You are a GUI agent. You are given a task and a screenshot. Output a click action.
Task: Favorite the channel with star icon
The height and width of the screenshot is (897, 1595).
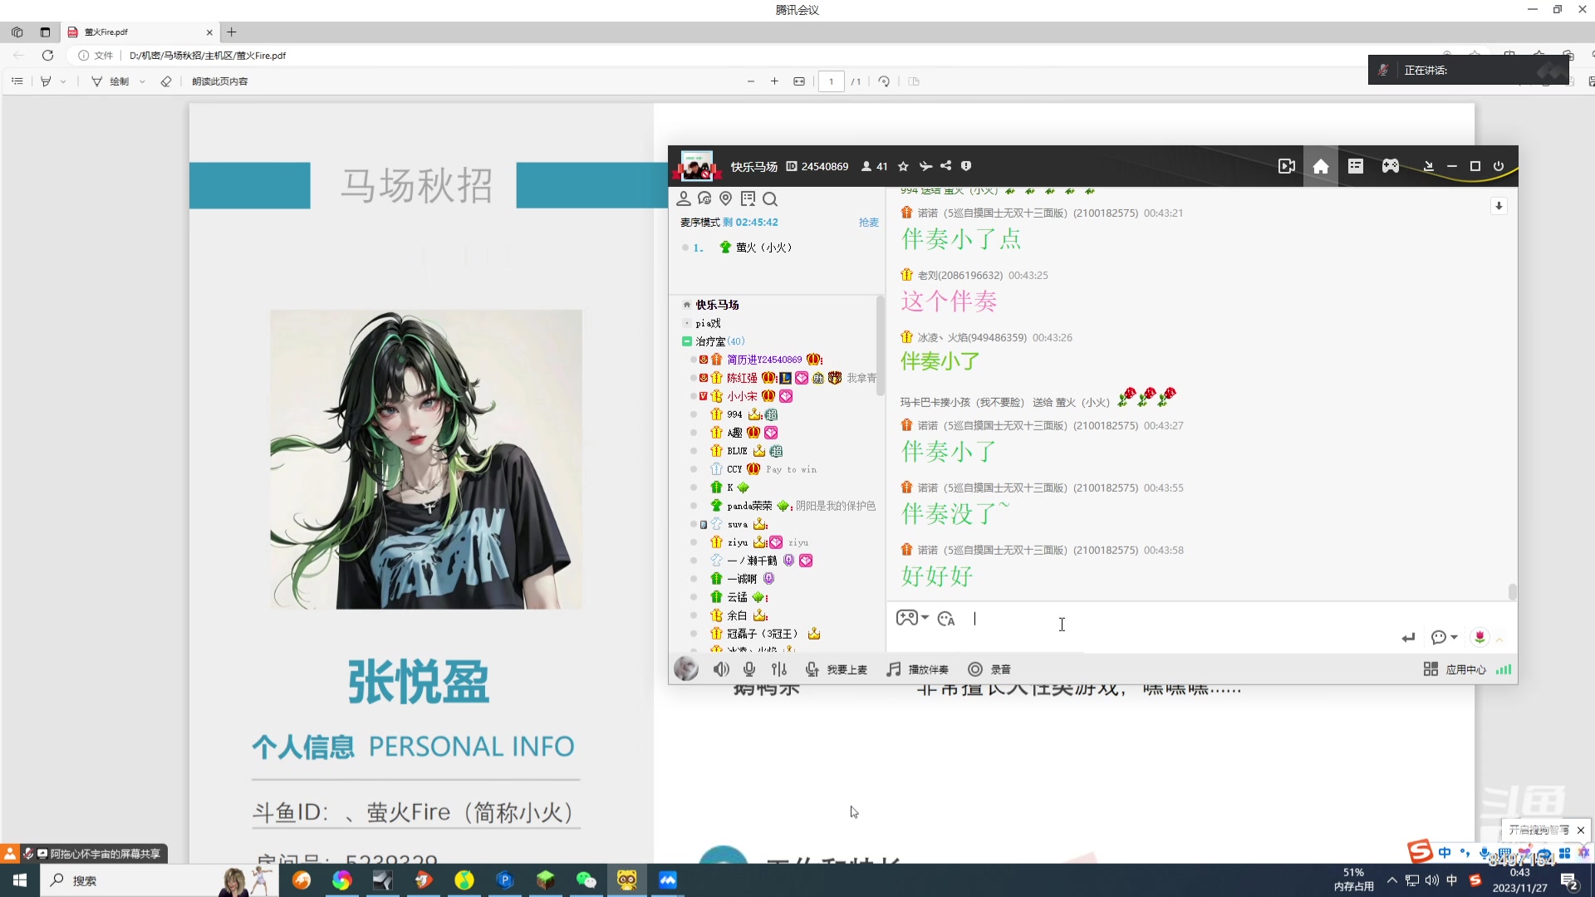tap(903, 166)
